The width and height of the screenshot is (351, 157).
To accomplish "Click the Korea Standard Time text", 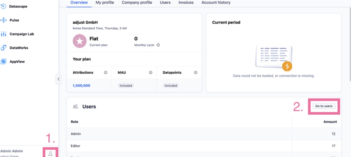I will pos(100,28).
